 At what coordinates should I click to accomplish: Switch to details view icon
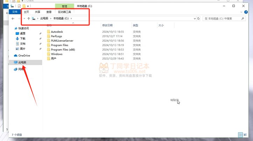tap(240, 135)
